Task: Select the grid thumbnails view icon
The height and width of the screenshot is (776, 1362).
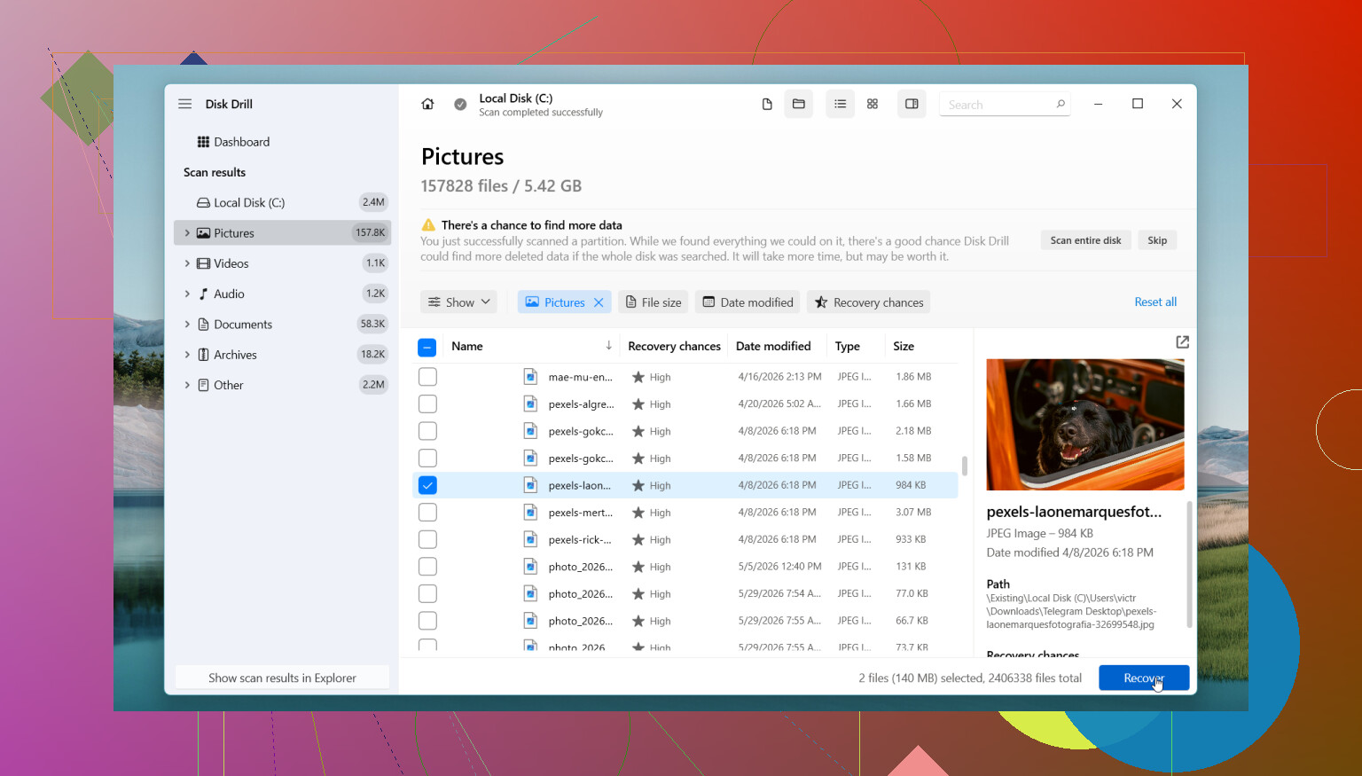Action: coord(873,104)
